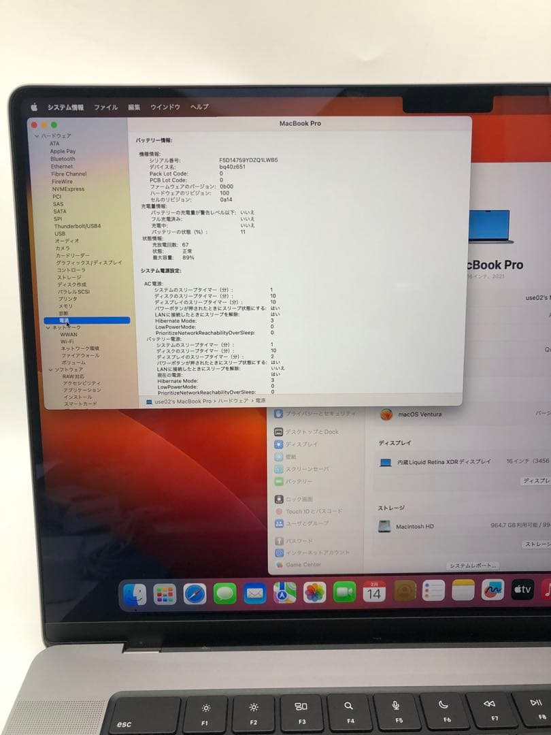Select グラフィックス/ディスプレイ item
This screenshot has height=735, width=551.
[x=89, y=263]
